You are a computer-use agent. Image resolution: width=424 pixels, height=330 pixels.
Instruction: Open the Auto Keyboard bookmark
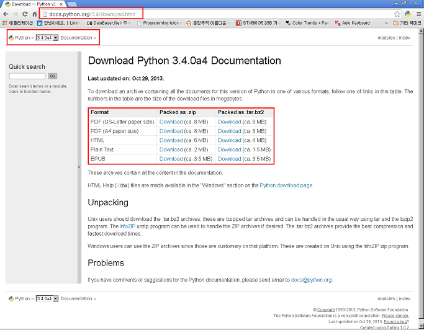click(353, 23)
